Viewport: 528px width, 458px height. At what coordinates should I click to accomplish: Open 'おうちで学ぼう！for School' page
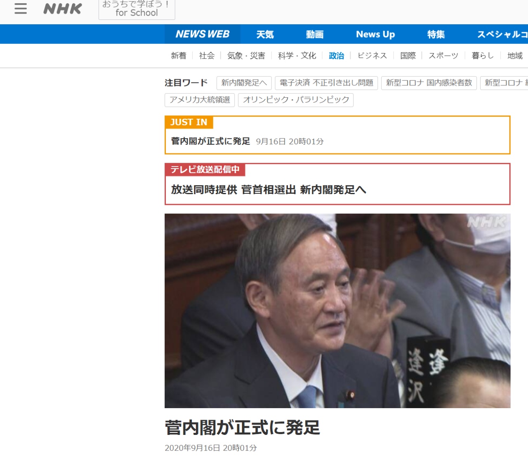[x=137, y=9]
